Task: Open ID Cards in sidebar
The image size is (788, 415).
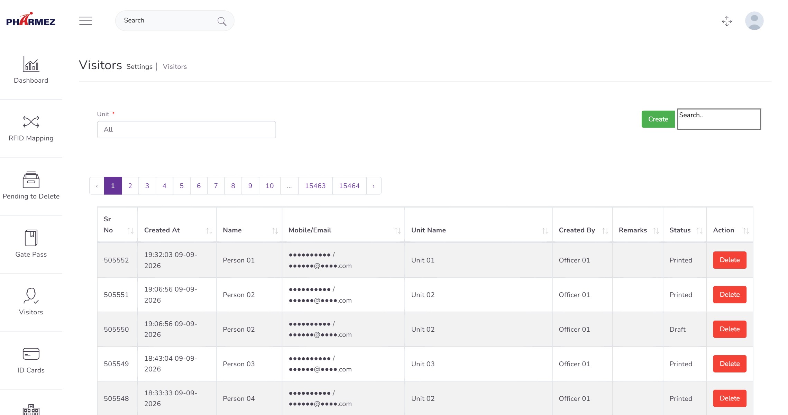Action: [x=31, y=360]
